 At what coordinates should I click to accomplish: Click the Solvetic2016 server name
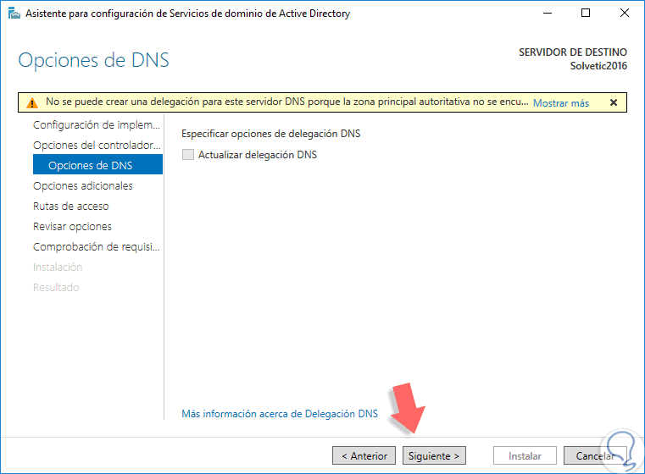(598, 66)
